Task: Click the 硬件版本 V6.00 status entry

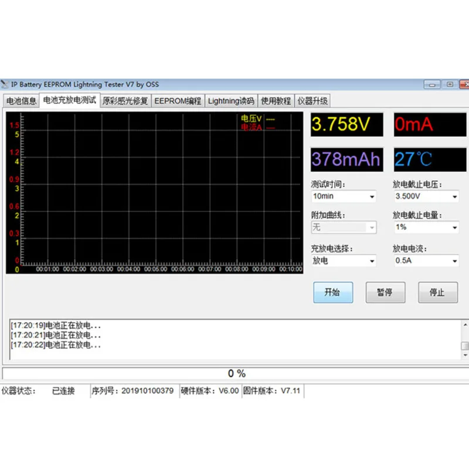Action: [x=210, y=390]
